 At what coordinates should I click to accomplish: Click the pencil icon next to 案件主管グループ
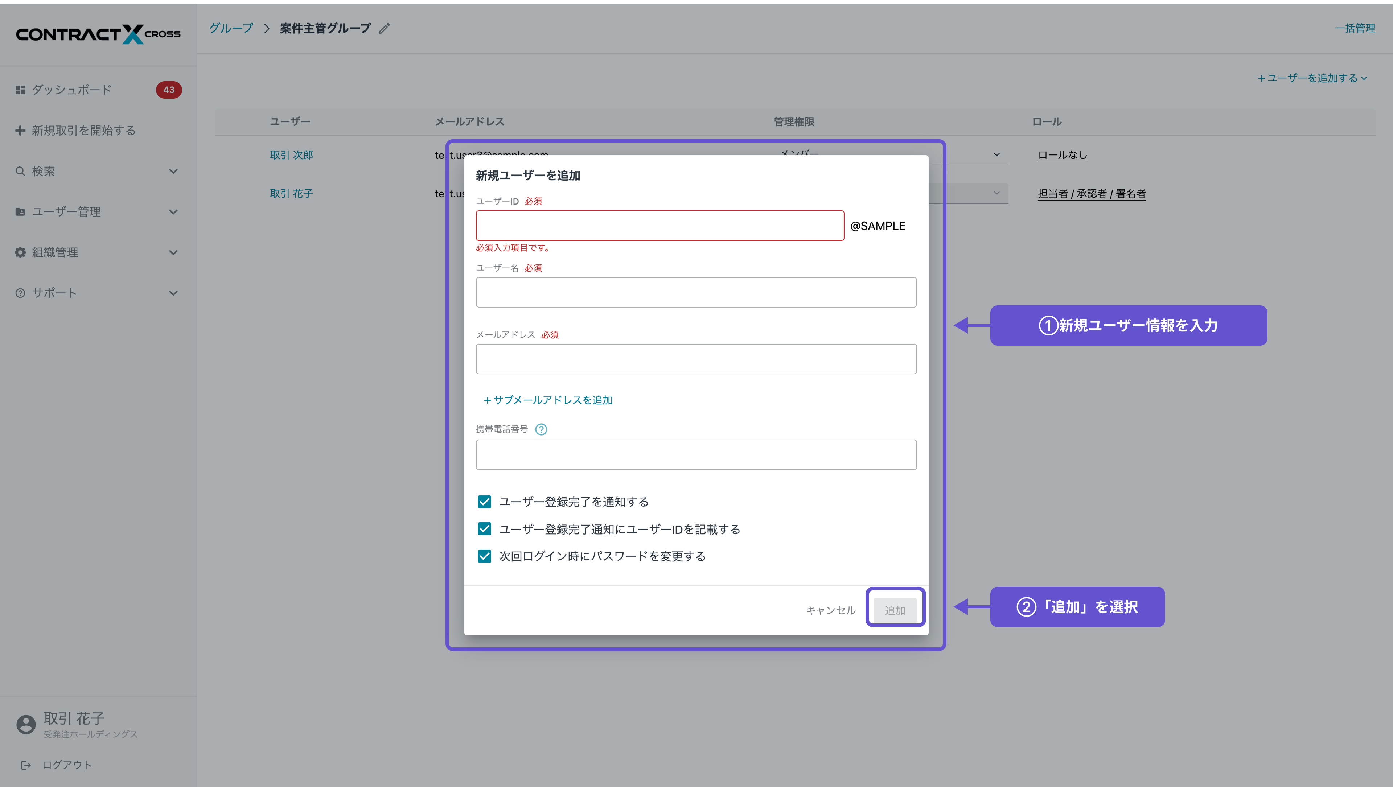[x=385, y=28]
